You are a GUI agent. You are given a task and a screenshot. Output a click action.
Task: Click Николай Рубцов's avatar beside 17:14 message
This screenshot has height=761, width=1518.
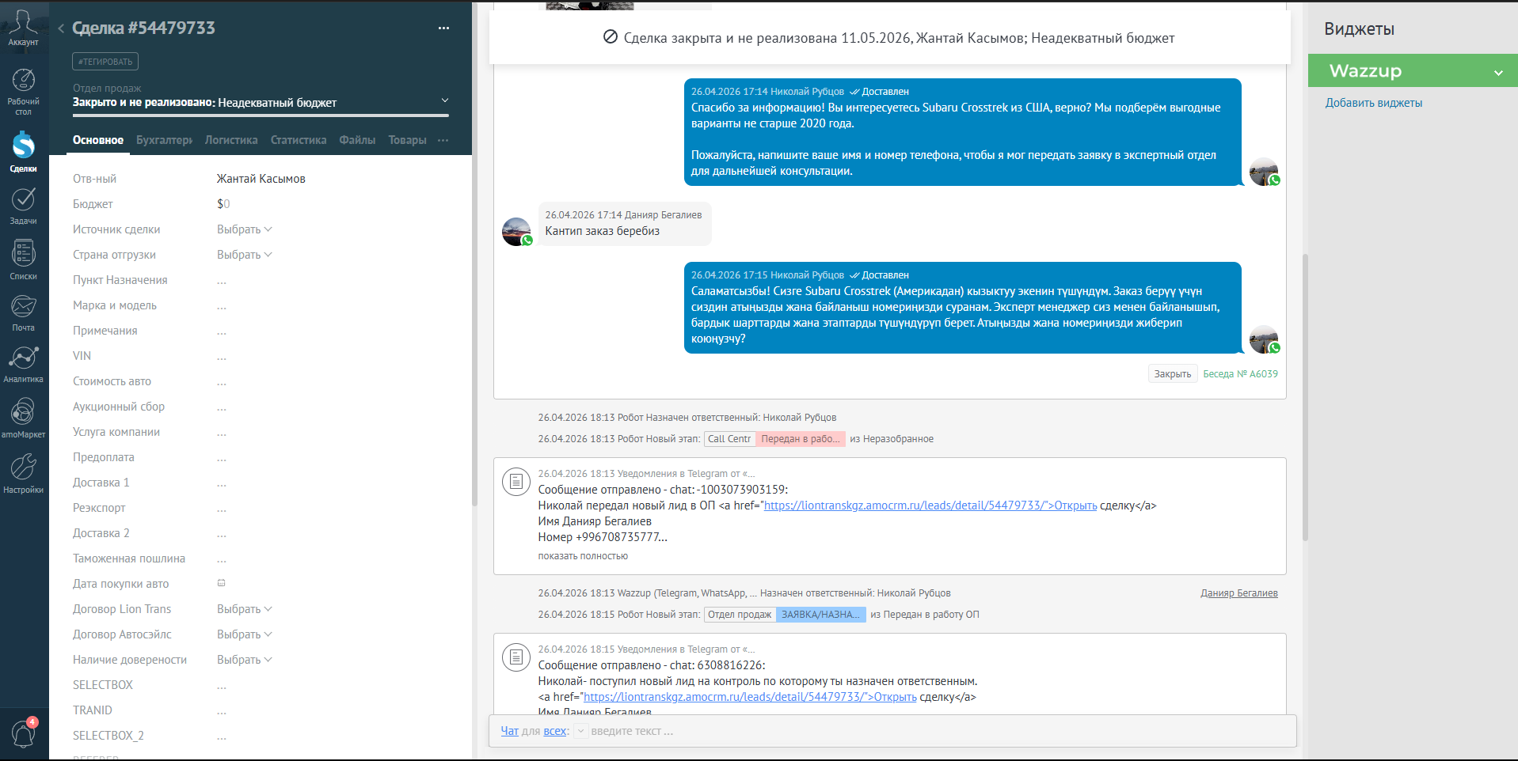pos(1264,172)
